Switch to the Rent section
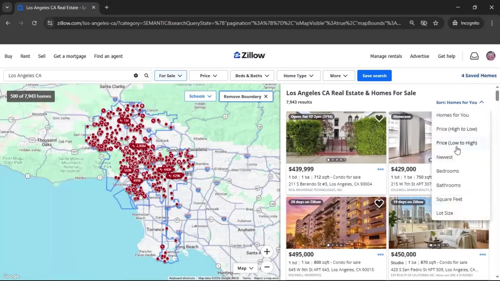Viewport: 500px width, 281px height. pyautogui.click(x=25, y=56)
